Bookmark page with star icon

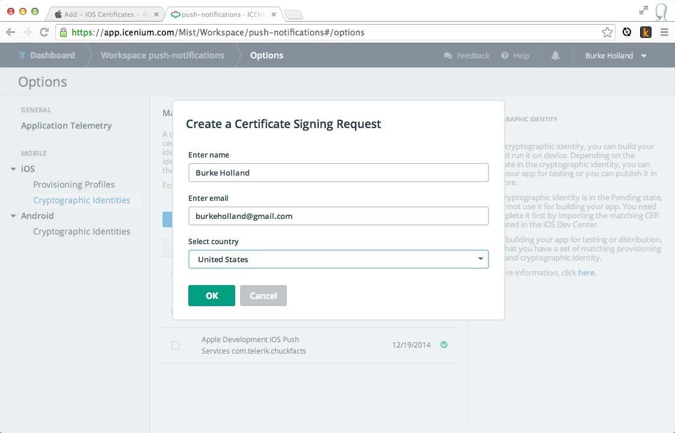pos(607,32)
